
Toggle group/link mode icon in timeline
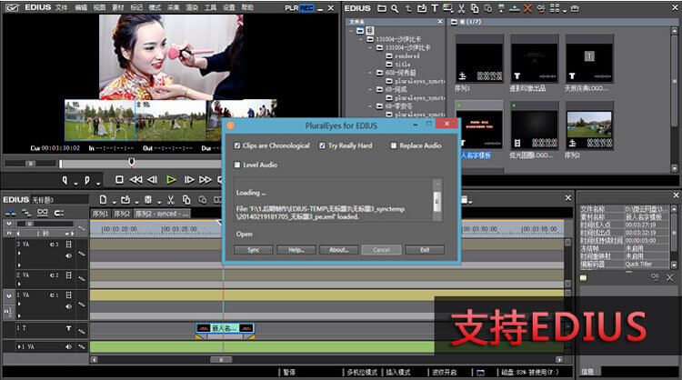point(42,213)
